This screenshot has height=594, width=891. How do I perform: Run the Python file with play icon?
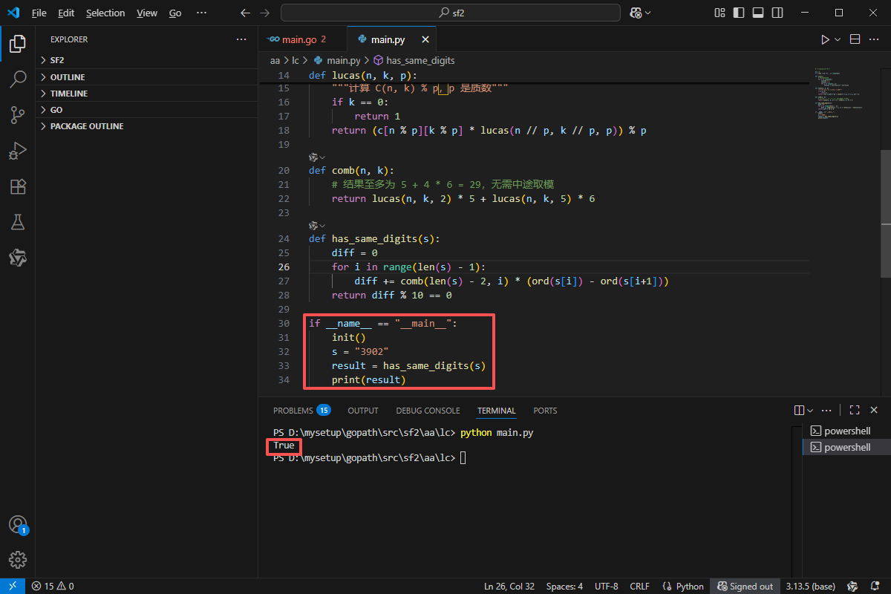click(825, 39)
